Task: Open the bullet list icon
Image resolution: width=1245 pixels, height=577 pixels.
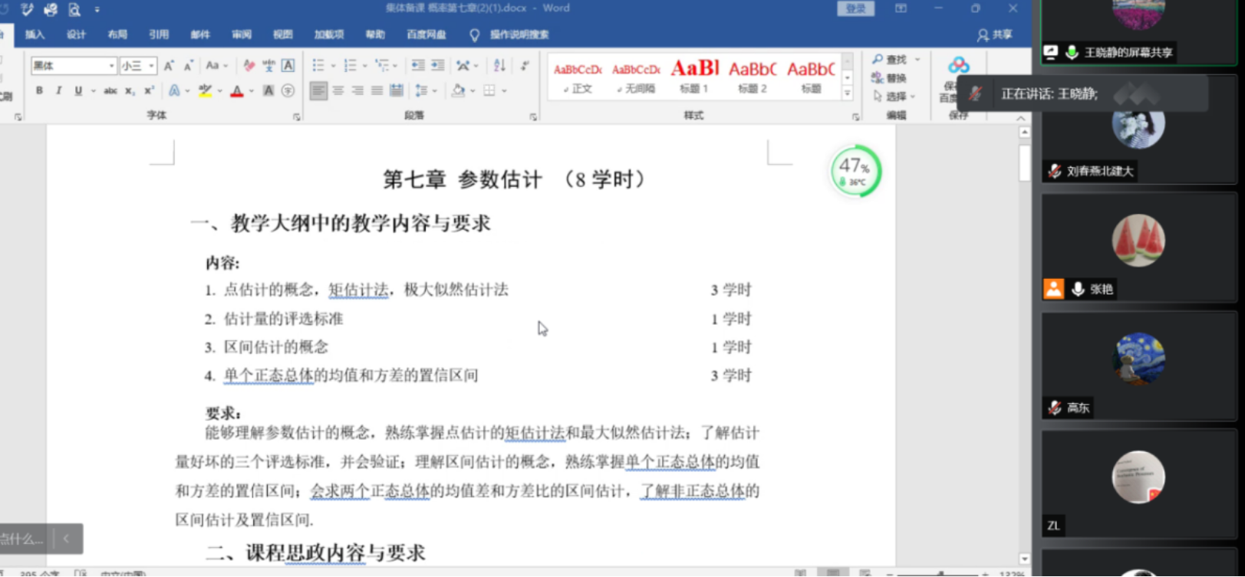Action: tap(318, 66)
